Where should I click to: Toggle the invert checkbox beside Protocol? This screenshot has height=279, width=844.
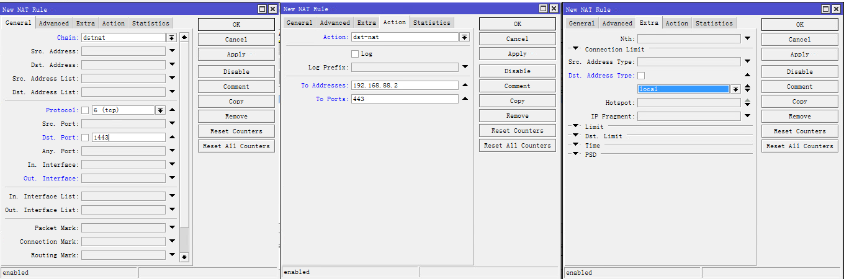85,110
